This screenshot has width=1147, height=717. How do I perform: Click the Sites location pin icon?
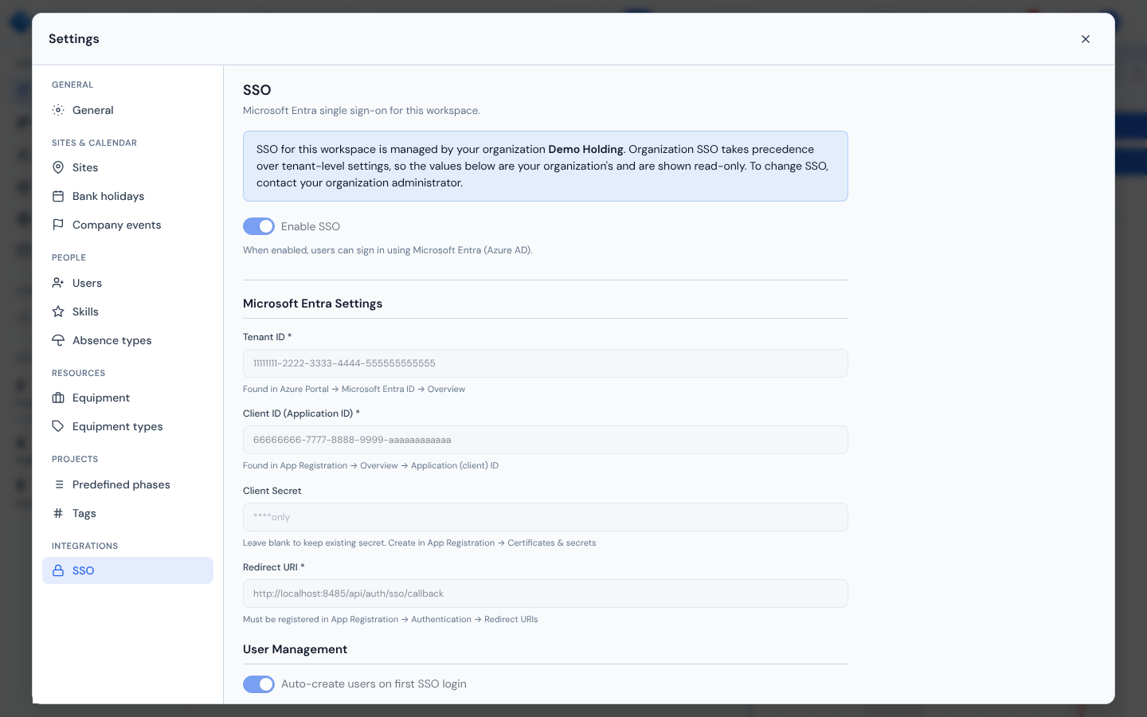pos(58,167)
